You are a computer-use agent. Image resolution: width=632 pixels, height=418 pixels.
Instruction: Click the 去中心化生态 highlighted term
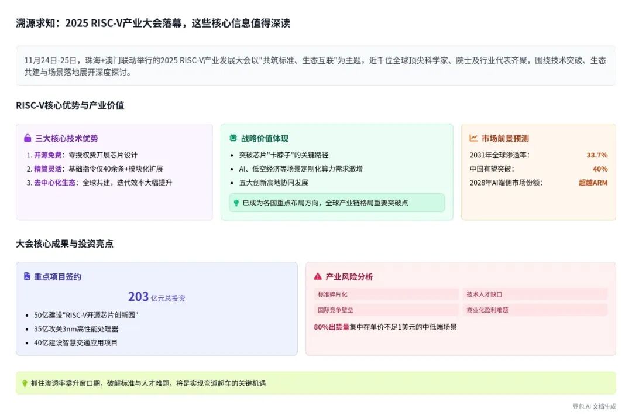[x=54, y=183]
